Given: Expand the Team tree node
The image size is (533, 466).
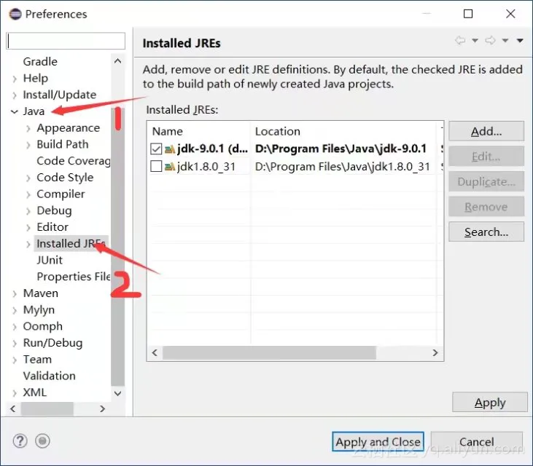Looking at the screenshot, I should 15,360.
